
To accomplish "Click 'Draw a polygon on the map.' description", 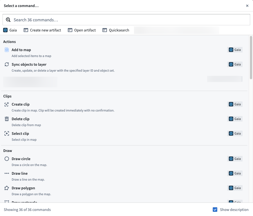I will pos(31,194).
